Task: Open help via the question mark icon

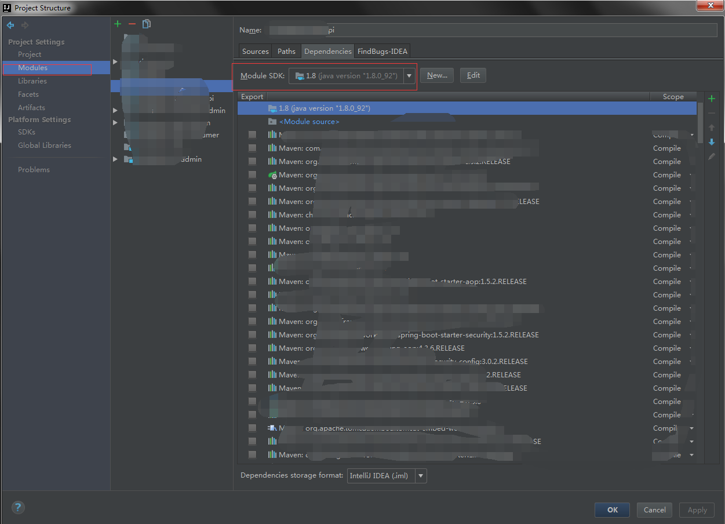Action: tap(18, 508)
